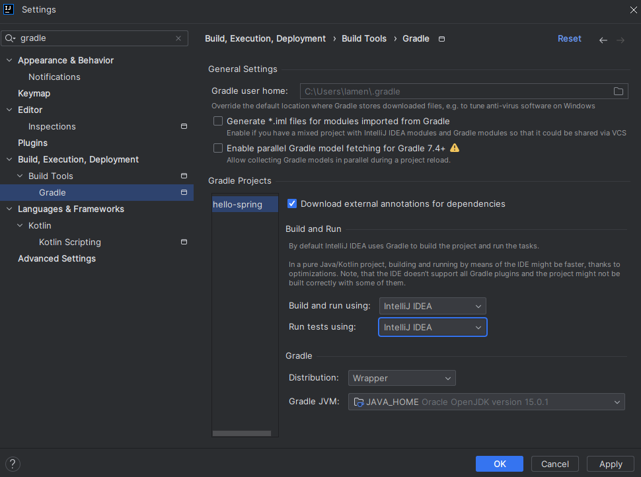The image size is (641, 477).
Task: Collapse Build, Execution, Deployment chevron
Action: pyautogui.click(x=9, y=159)
